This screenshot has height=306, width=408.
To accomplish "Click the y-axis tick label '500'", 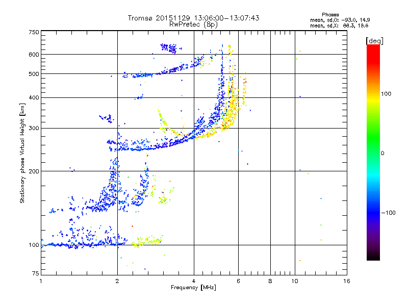I will (x=34, y=74).
